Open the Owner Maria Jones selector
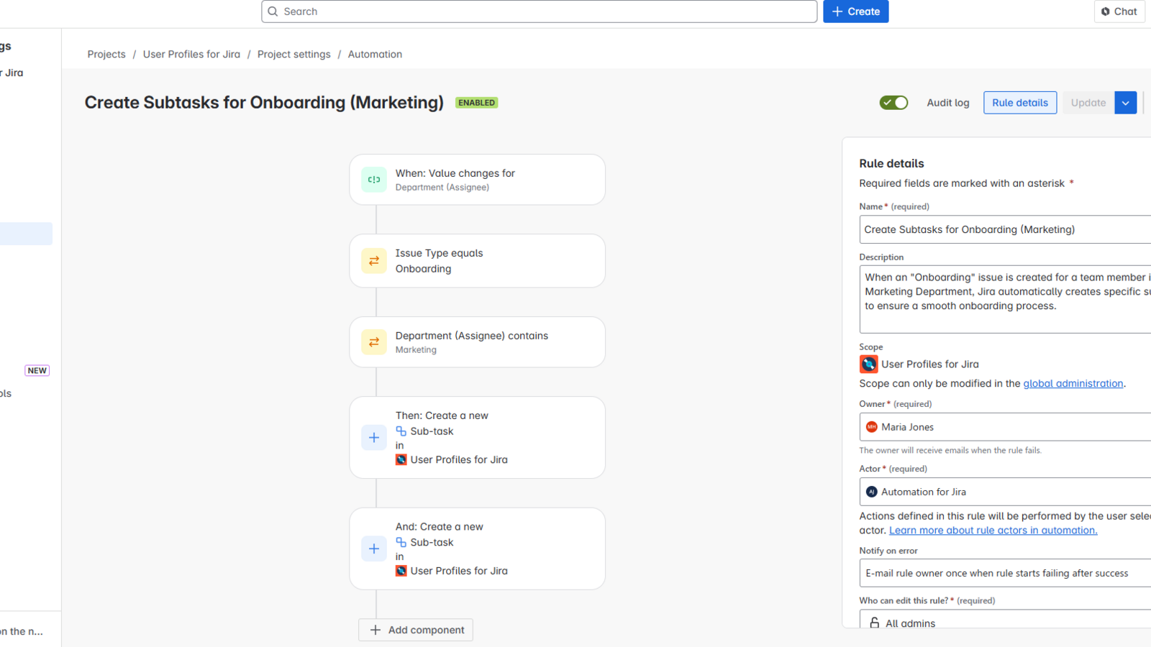Screen dimensions: 1151x647 (x=1006, y=427)
